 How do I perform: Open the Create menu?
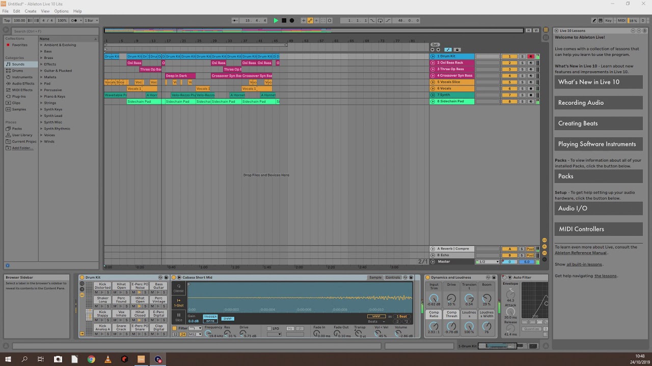[31, 11]
